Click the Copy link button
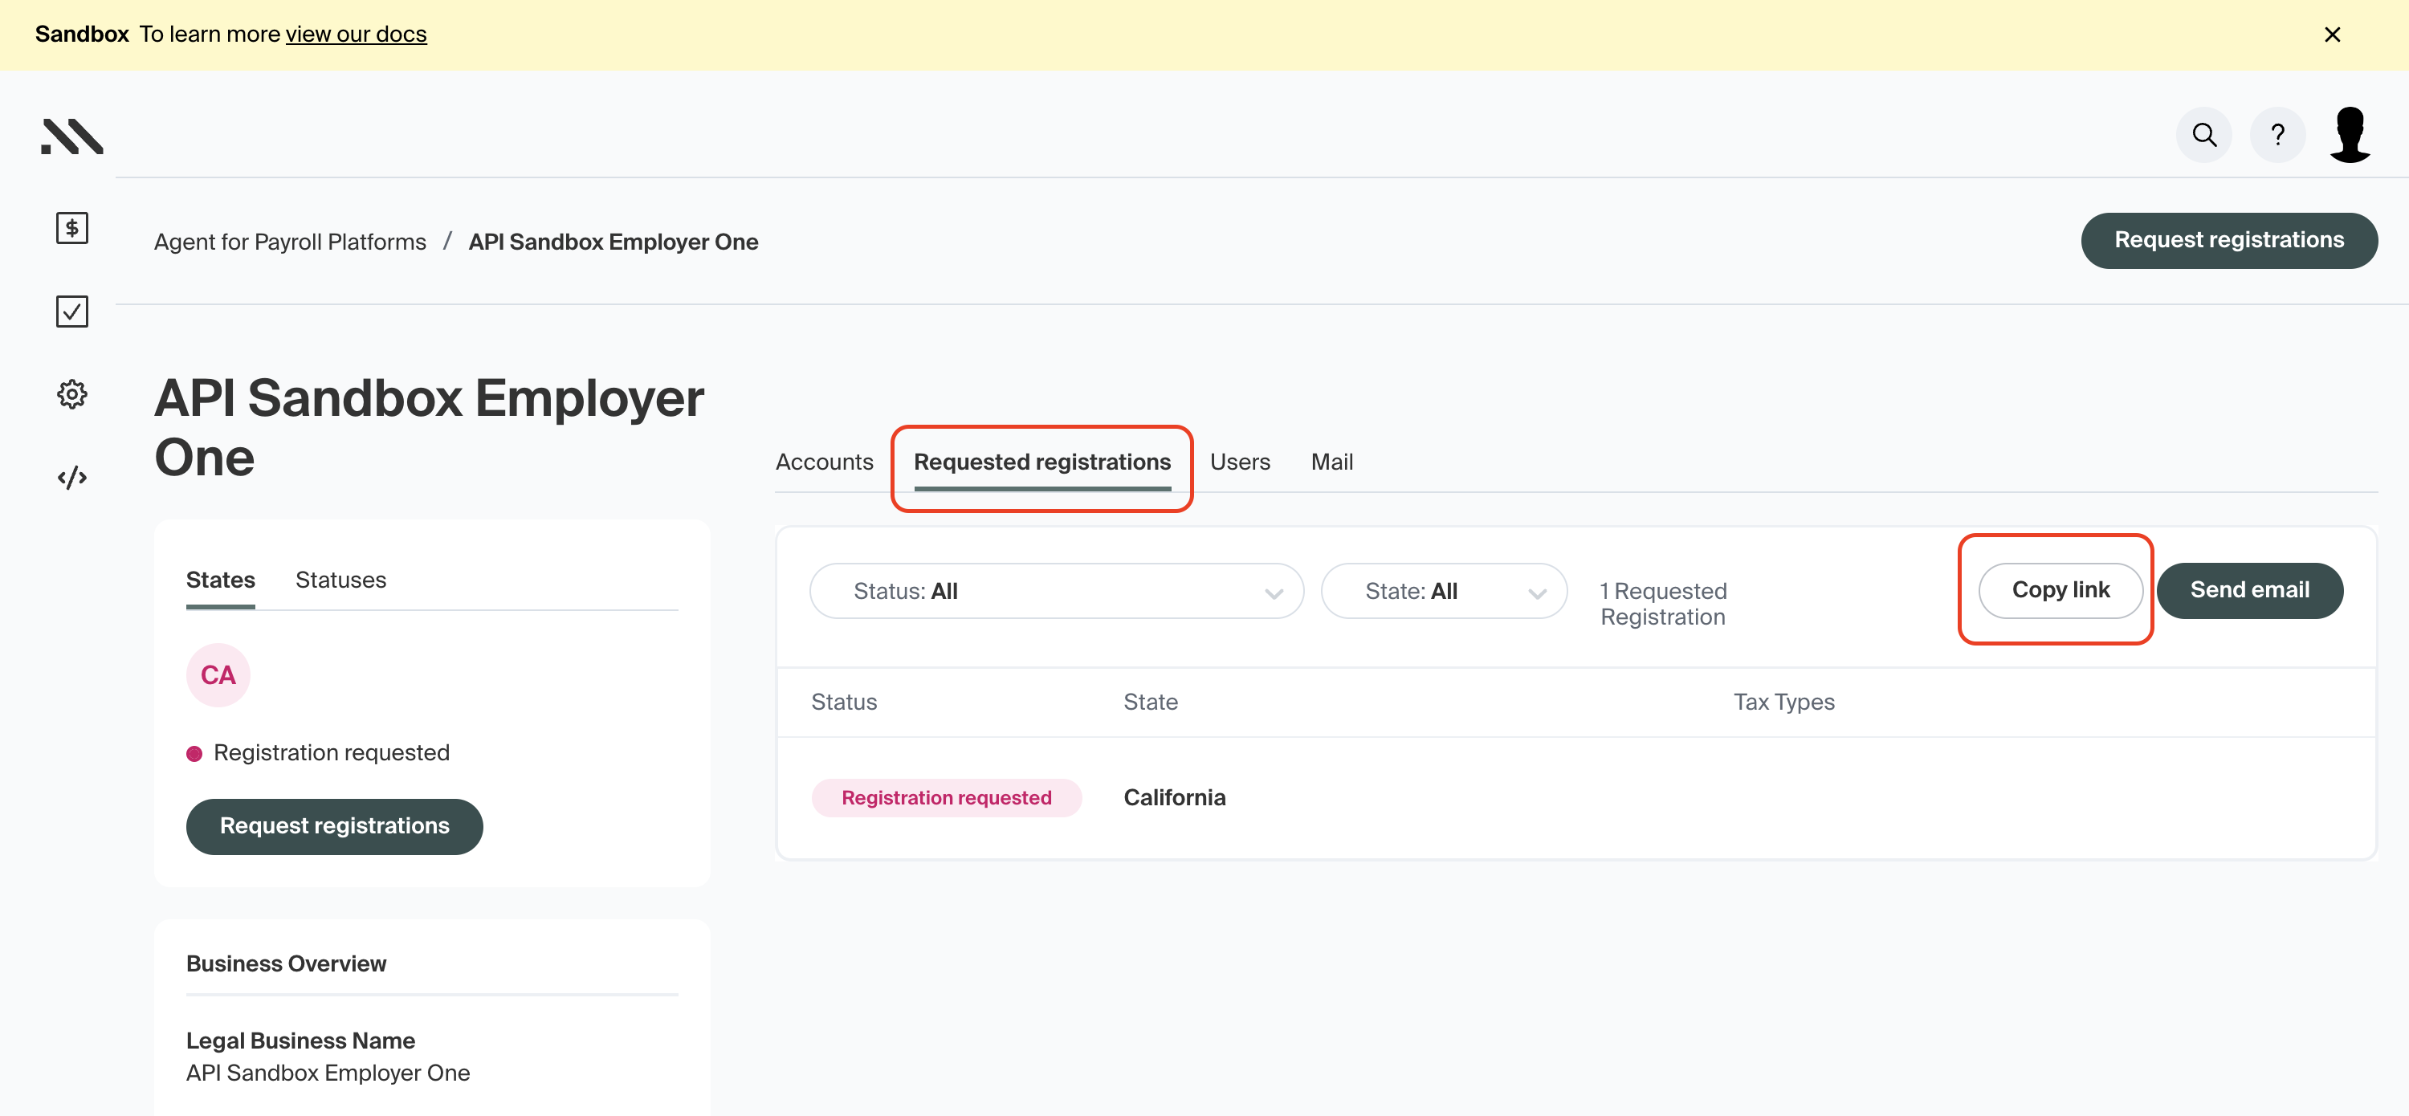The image size is (2409, 1116). pyautogui.click(x=2060, y=590)
